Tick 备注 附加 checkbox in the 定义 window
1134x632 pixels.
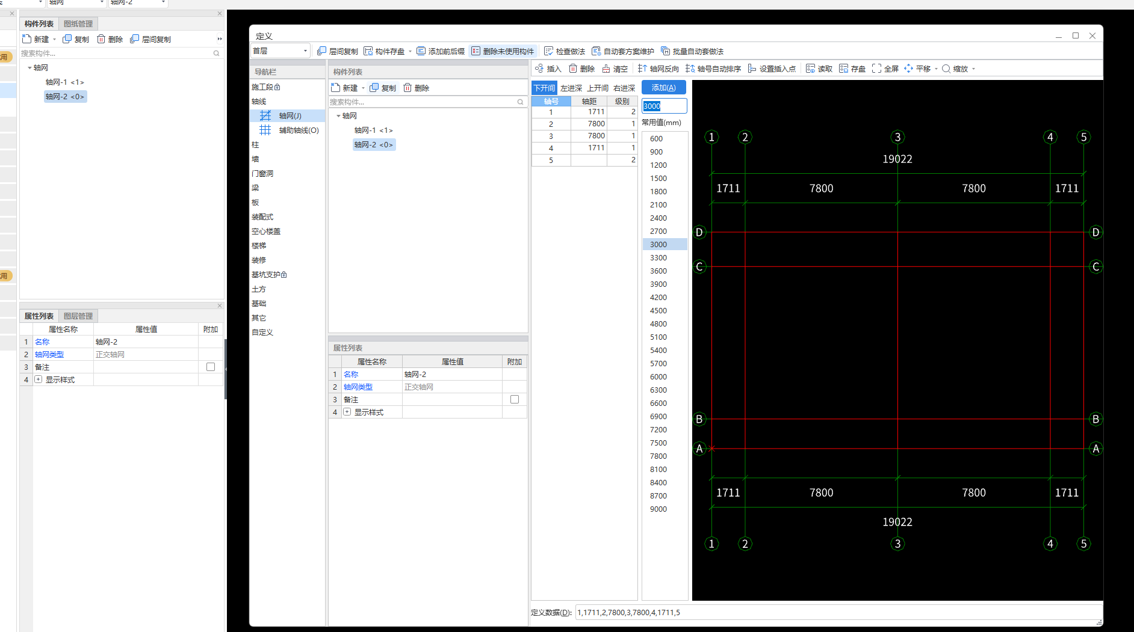tap(515, 399)
